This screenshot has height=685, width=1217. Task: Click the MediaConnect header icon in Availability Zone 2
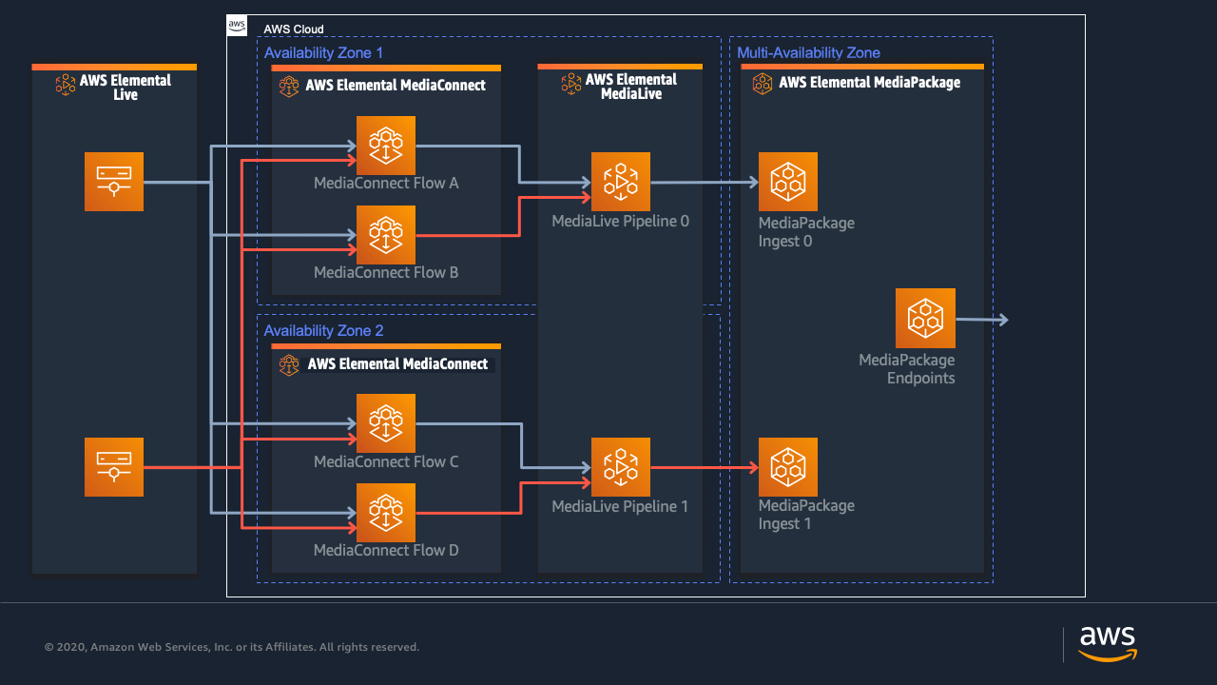tap(289, 364)
